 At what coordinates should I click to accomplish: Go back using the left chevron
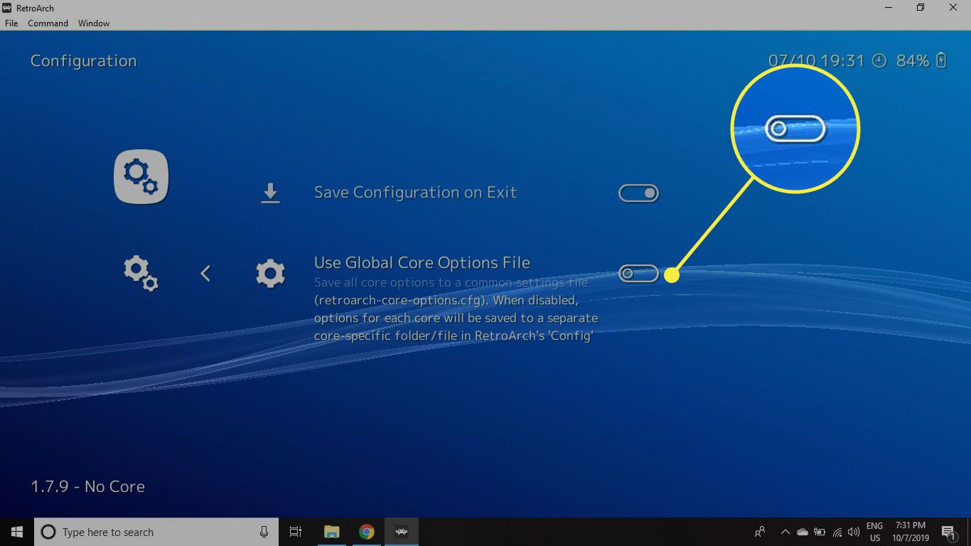[x=205, y=273]
